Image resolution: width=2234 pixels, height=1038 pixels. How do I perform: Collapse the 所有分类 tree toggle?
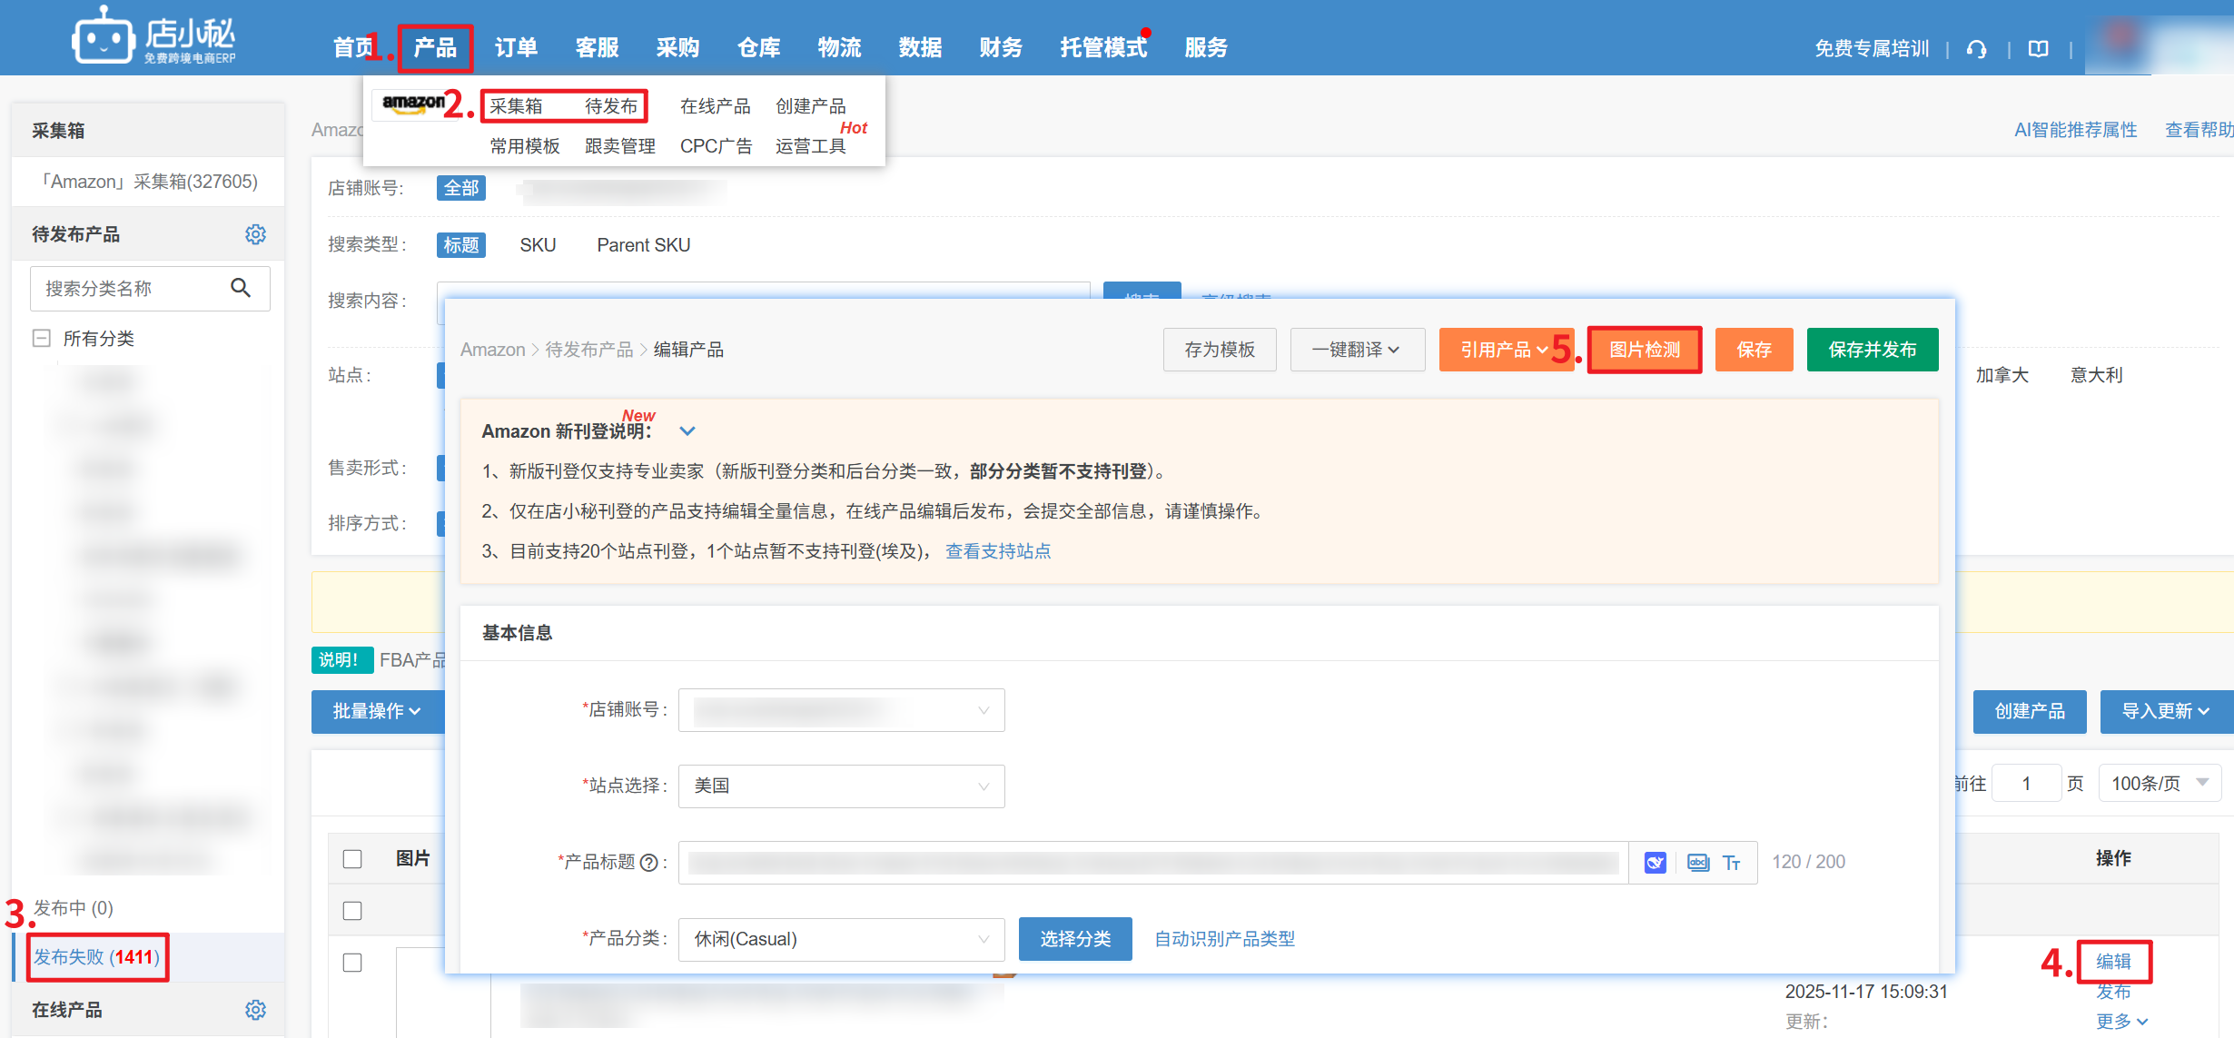41,339
